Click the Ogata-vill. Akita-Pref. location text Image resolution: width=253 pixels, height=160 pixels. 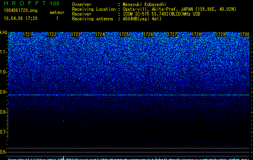[x=179, y=9]
